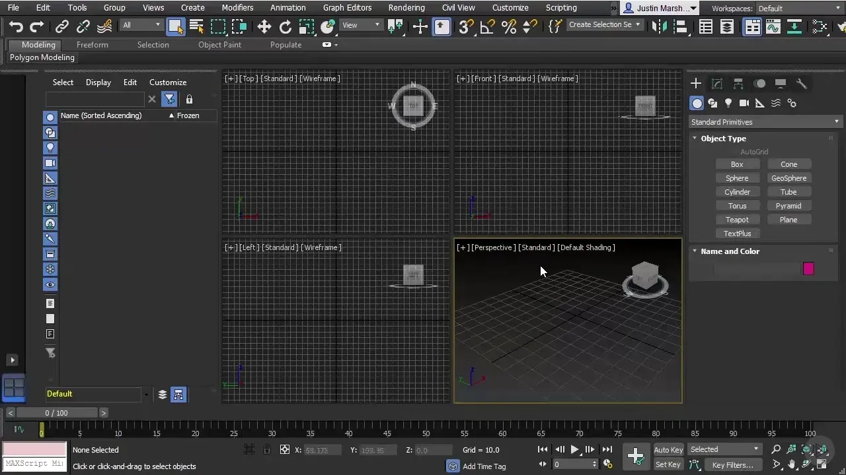Switch to the Cameras creation category
The width and height of the screenshot is (846, 475).
(744, 103)
